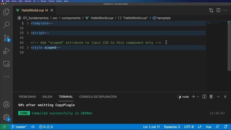Viewport: 231px width, 130px height.
Task: Change end of line sequence LF
Action: tap(200, 127)
